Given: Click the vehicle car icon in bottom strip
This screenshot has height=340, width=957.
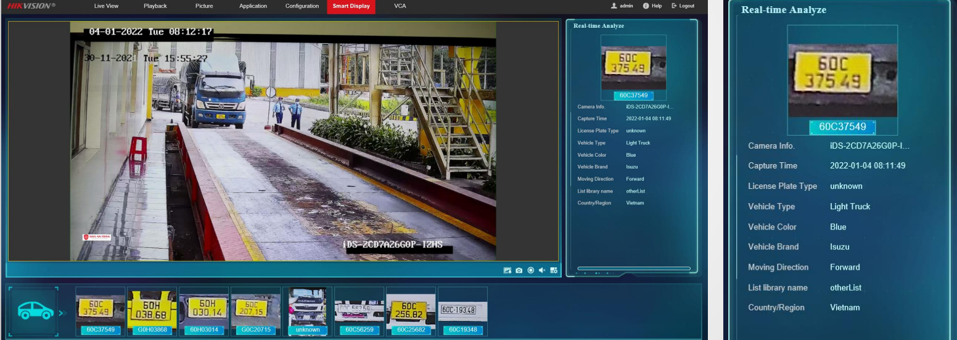Looking at the screenshot, I should point(36,310).
